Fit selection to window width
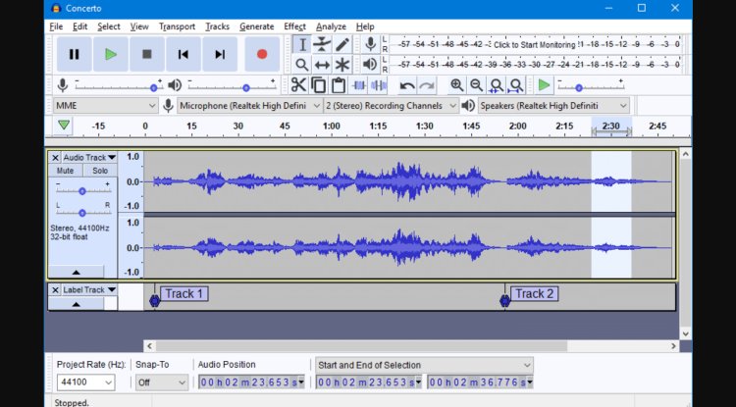This screenshot has height=407, width=736. pyautogui.click(x=497, y=85)
